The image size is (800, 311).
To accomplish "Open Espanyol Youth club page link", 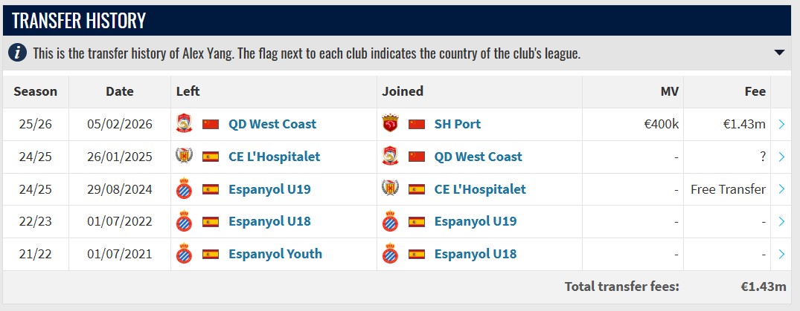I will click(275, 254).
